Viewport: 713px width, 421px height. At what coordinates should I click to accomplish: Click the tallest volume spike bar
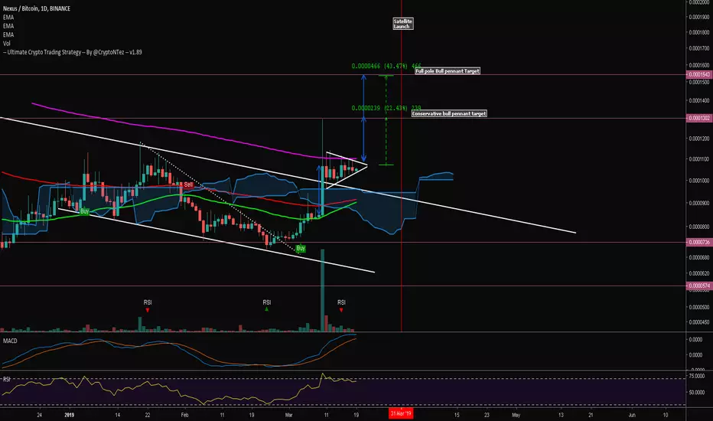322,290
